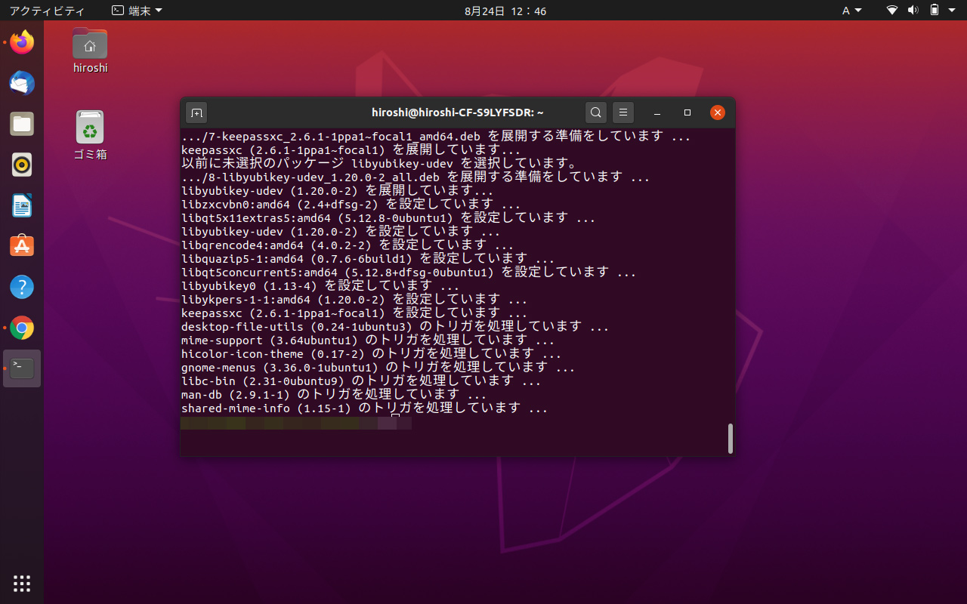Viewport: 967px width, 604px height.
Task: Click the '.../8-libyubikey-udev_1.20.0-2_all.deb' line
Action: click(416, 177)
